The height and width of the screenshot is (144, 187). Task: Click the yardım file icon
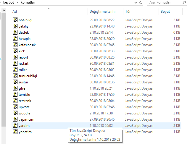click(x=15, y=125)
